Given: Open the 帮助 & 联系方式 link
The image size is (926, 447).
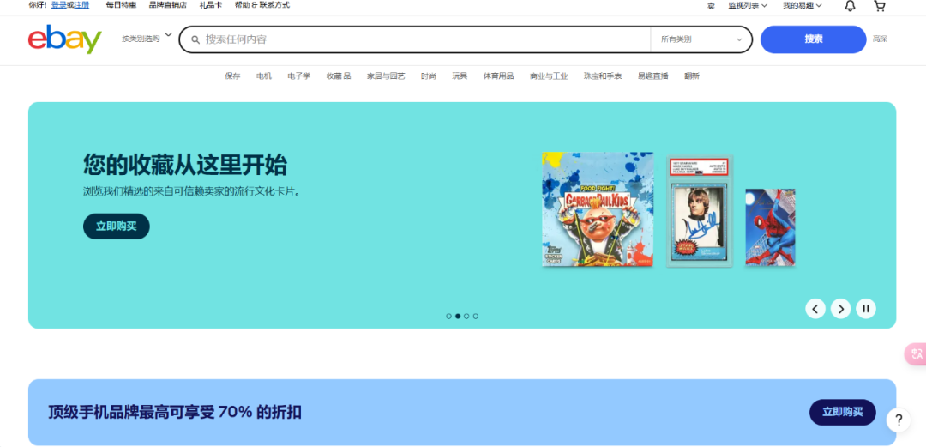Looking at the screenshot, I should (x=262, y=5).
